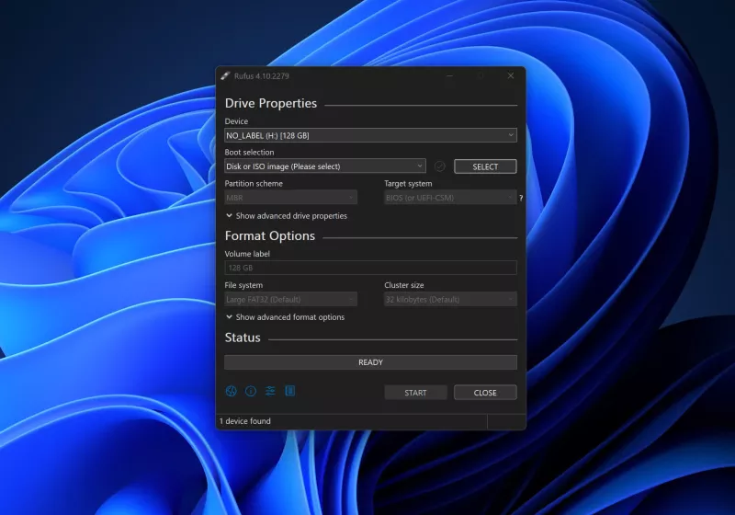This screenshot has height=515, width=735.
Task: Click the Rufus USB icon in title bar
Action: tap(225, 75)
